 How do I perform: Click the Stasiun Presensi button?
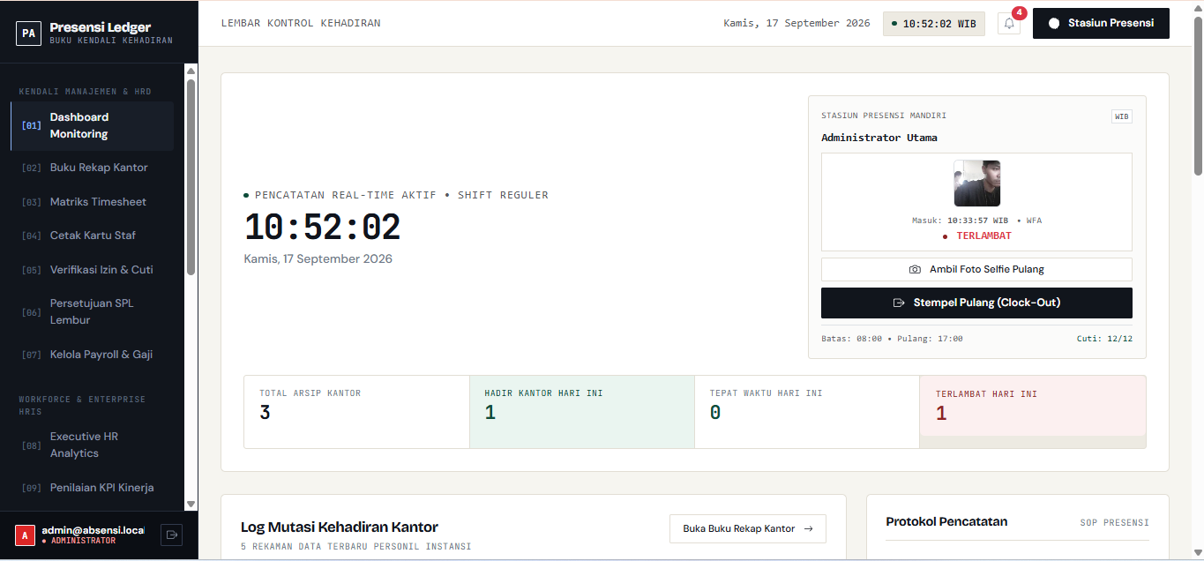1101,24
